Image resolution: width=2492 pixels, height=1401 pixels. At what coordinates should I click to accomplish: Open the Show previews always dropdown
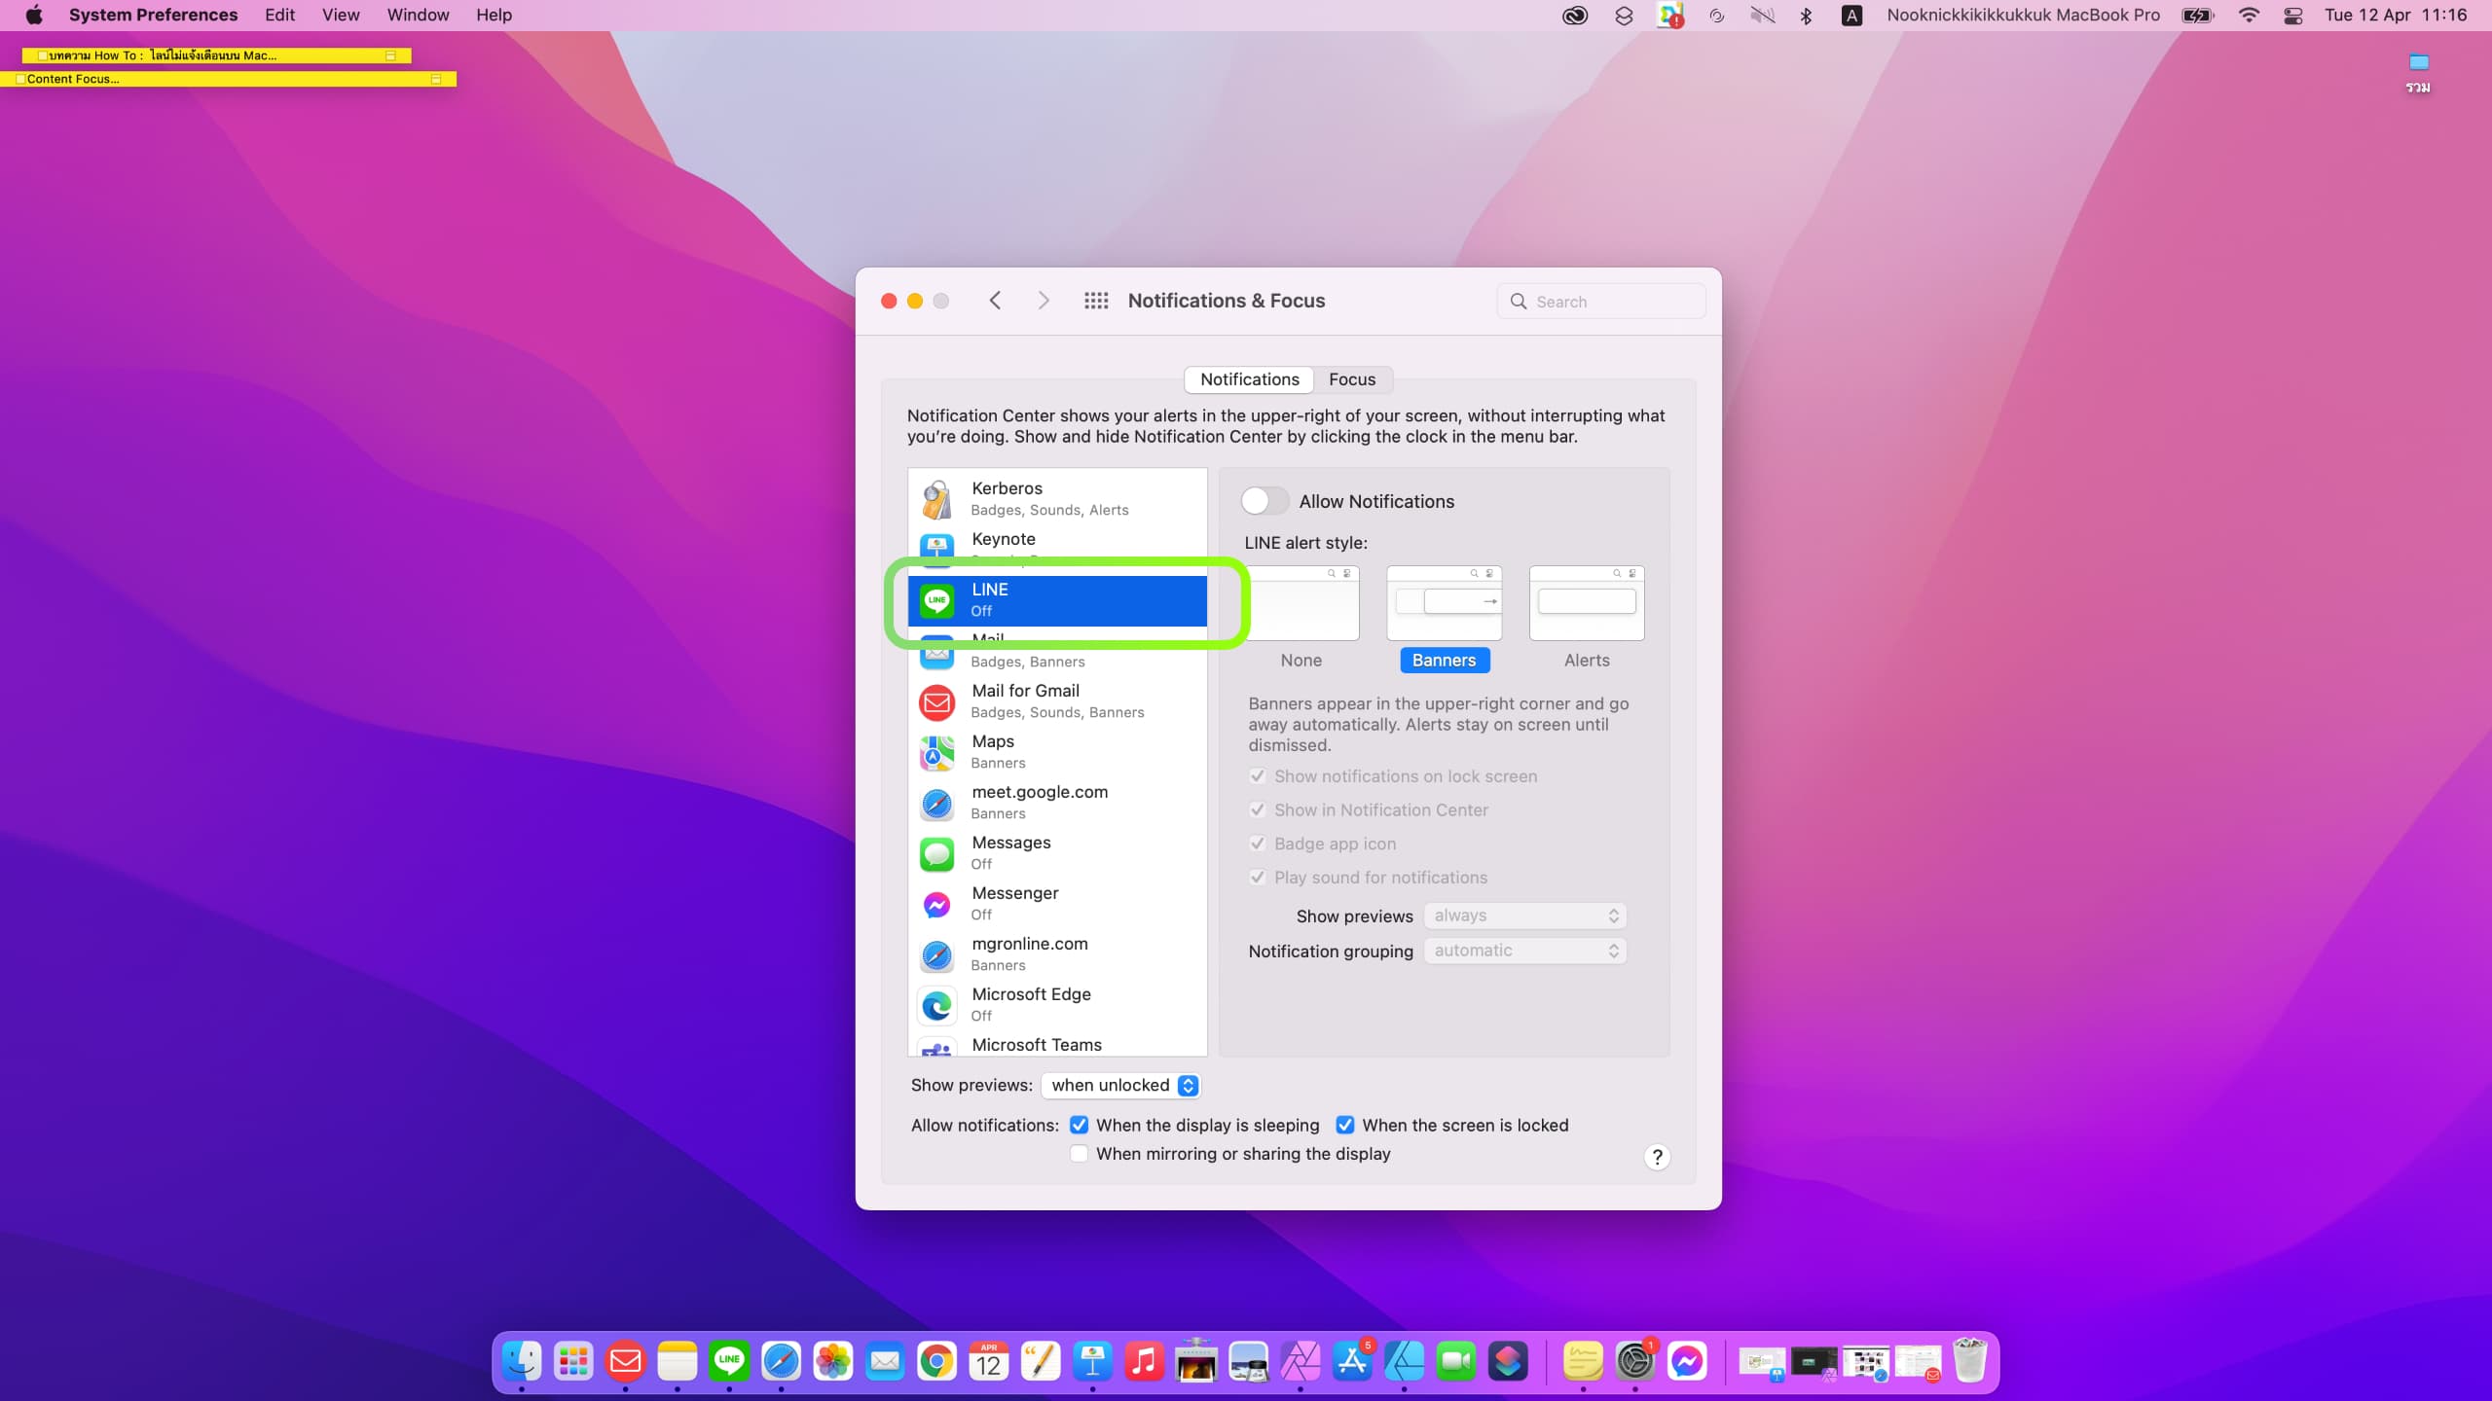click(1524, 916)
